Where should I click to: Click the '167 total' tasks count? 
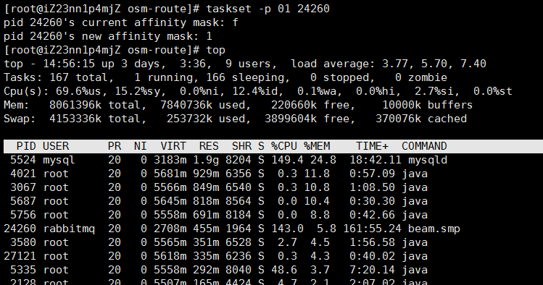[82, 77]
